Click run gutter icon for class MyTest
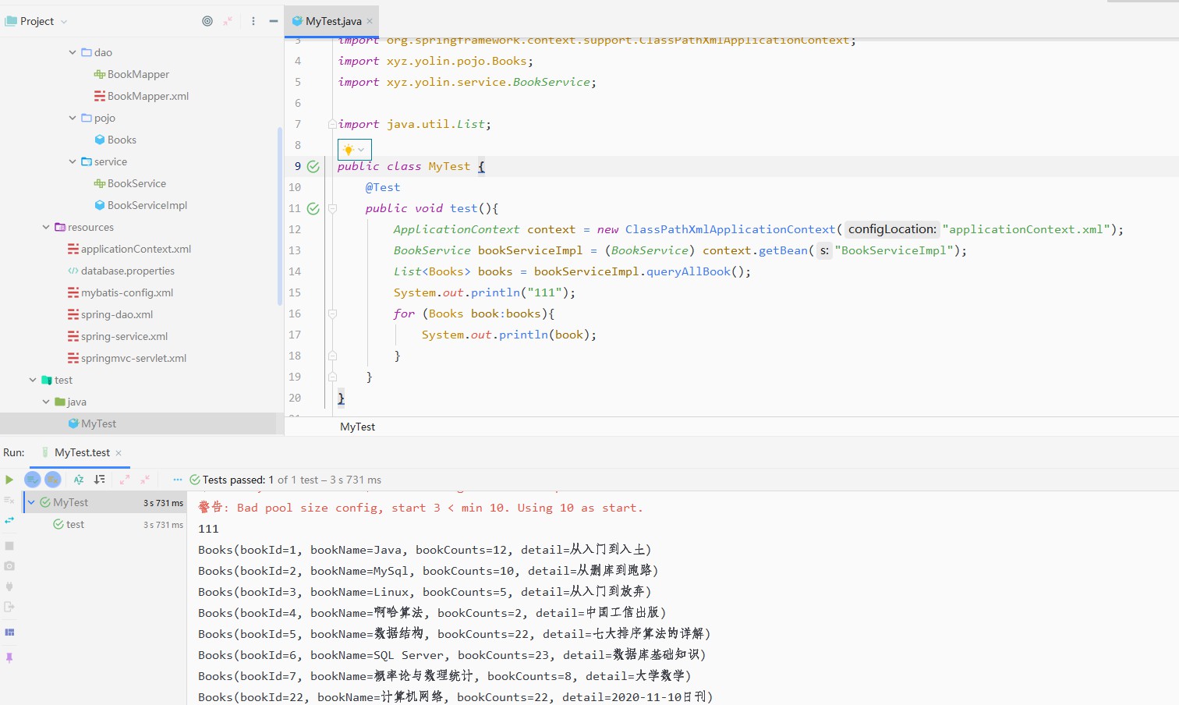 313,166
